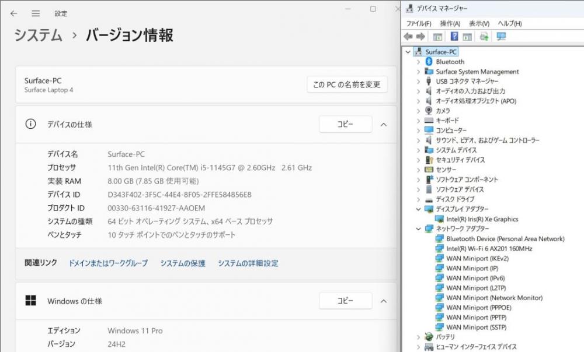Image resolution: width=584 pixels, height=352 pixels.
Task: Click この PC の名前を変更 button
Action: [x=347, y=85]
